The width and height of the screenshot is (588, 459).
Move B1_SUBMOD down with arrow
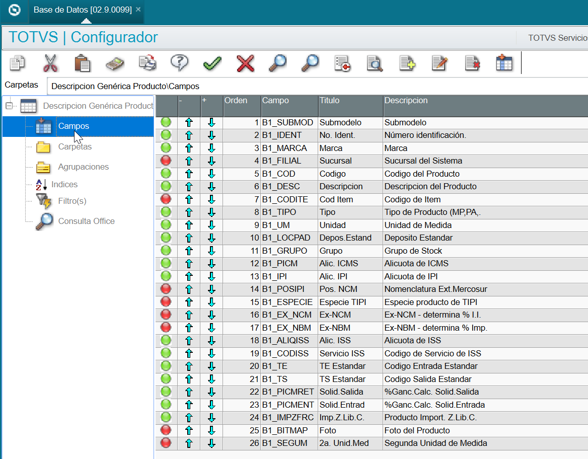click(211, 122)
